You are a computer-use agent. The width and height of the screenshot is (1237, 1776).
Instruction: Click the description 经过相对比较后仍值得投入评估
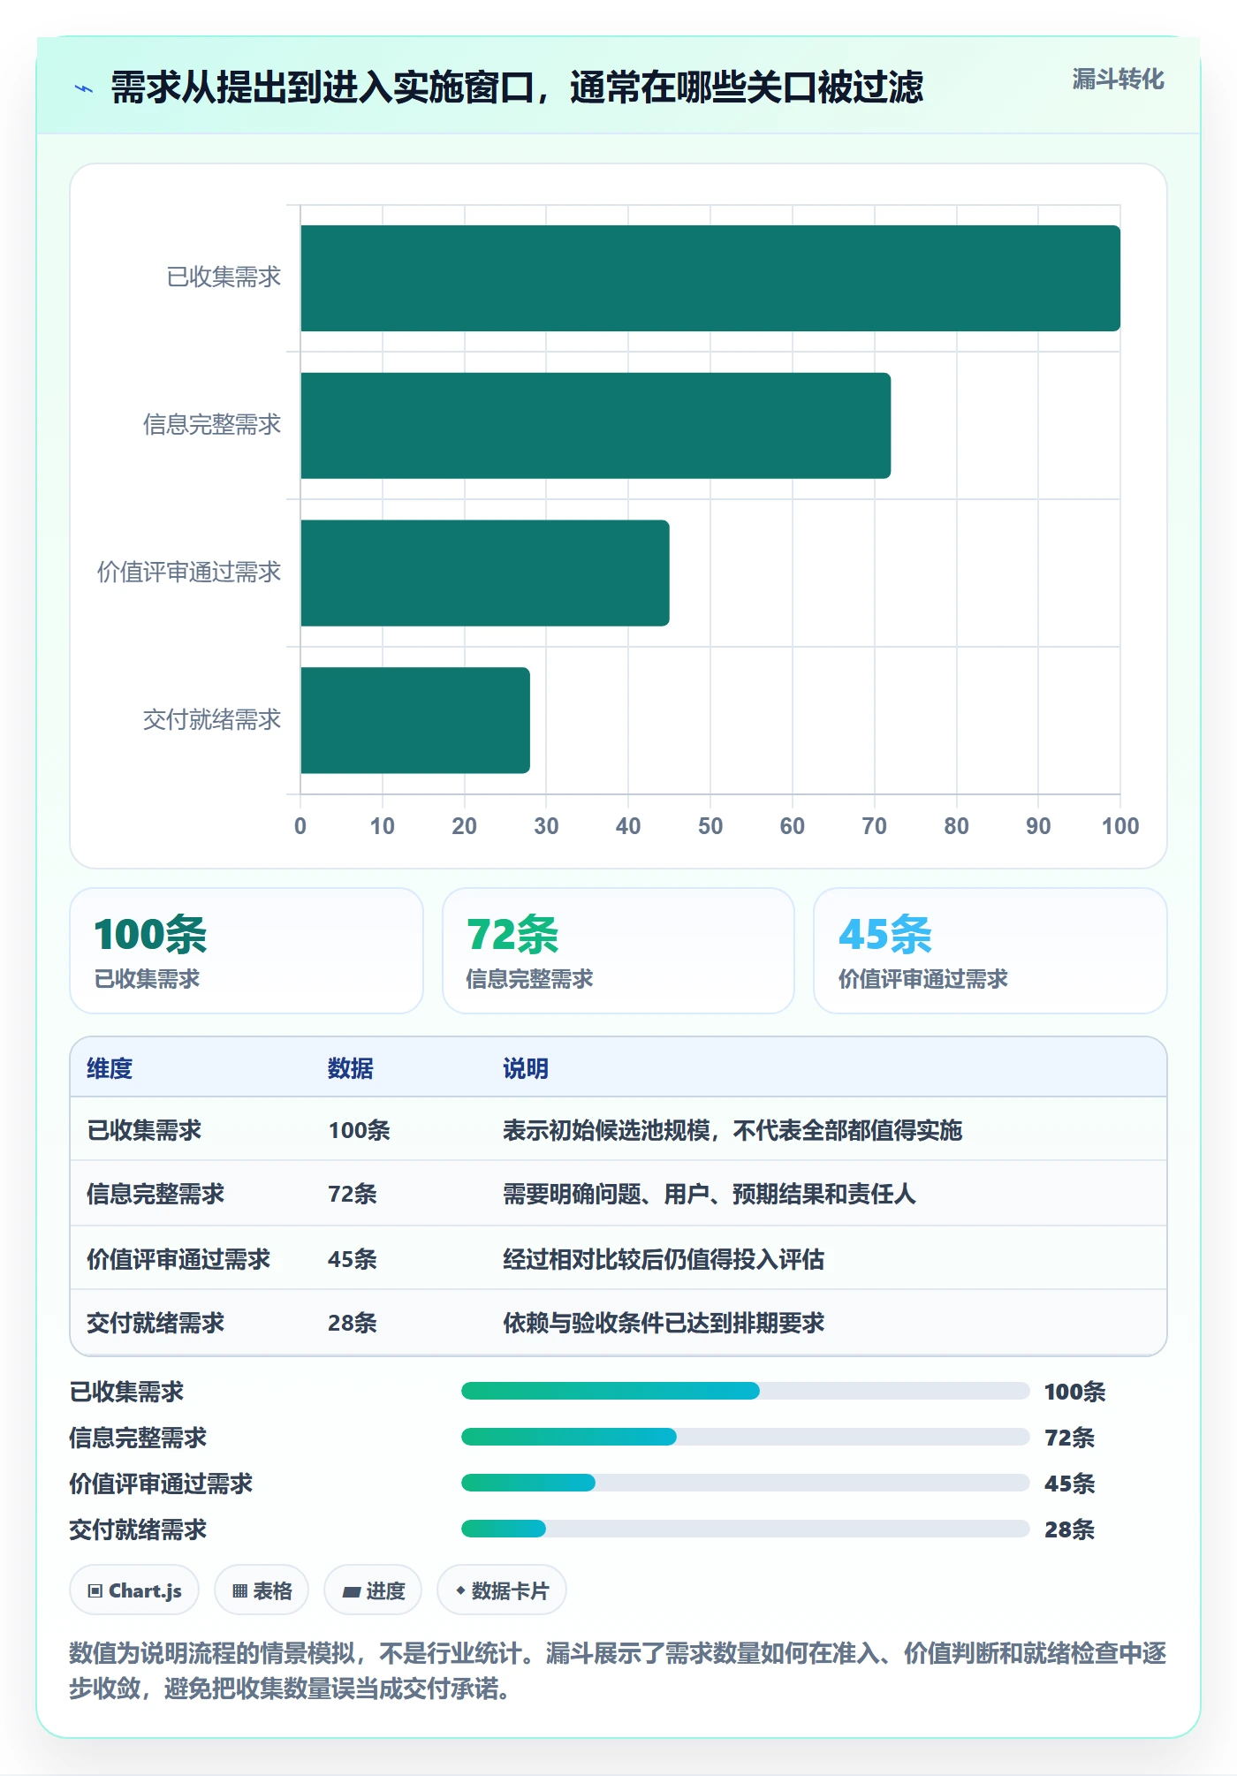click(664, 1259)
